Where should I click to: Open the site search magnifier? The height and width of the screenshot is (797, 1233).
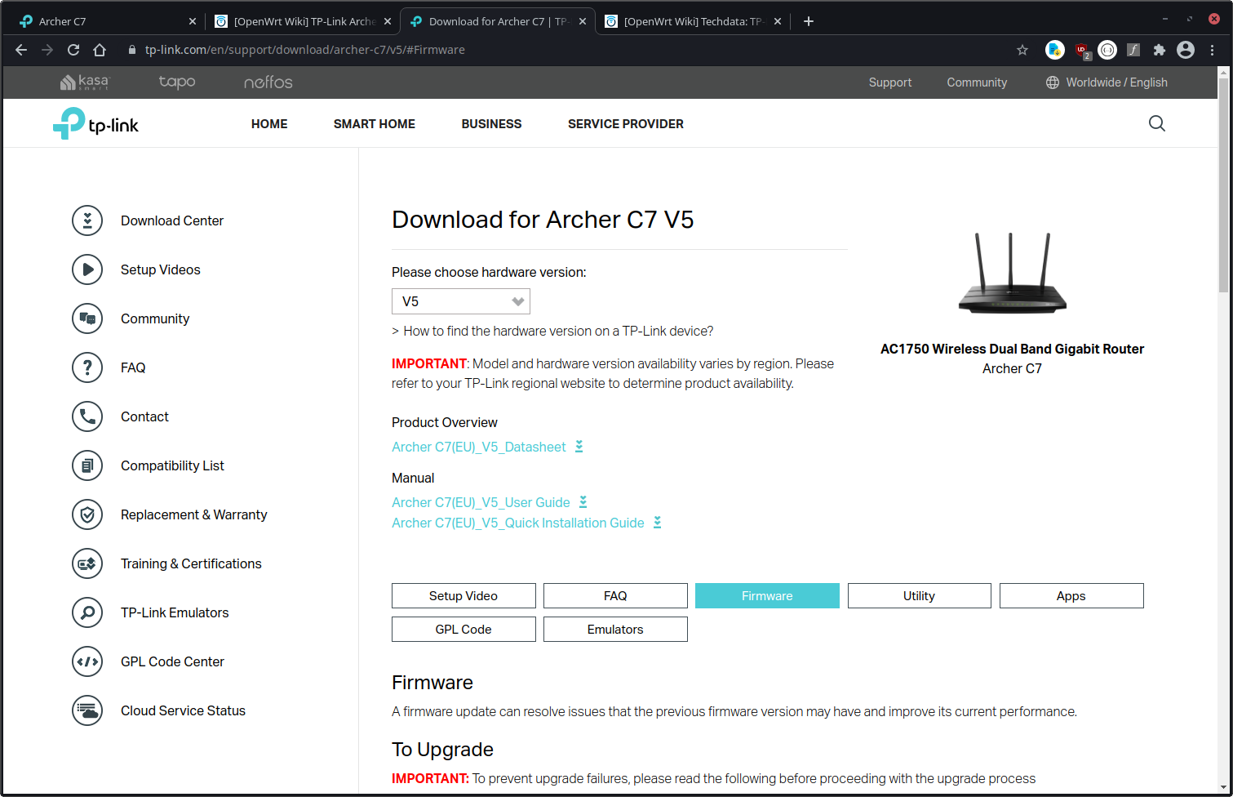1157,123
